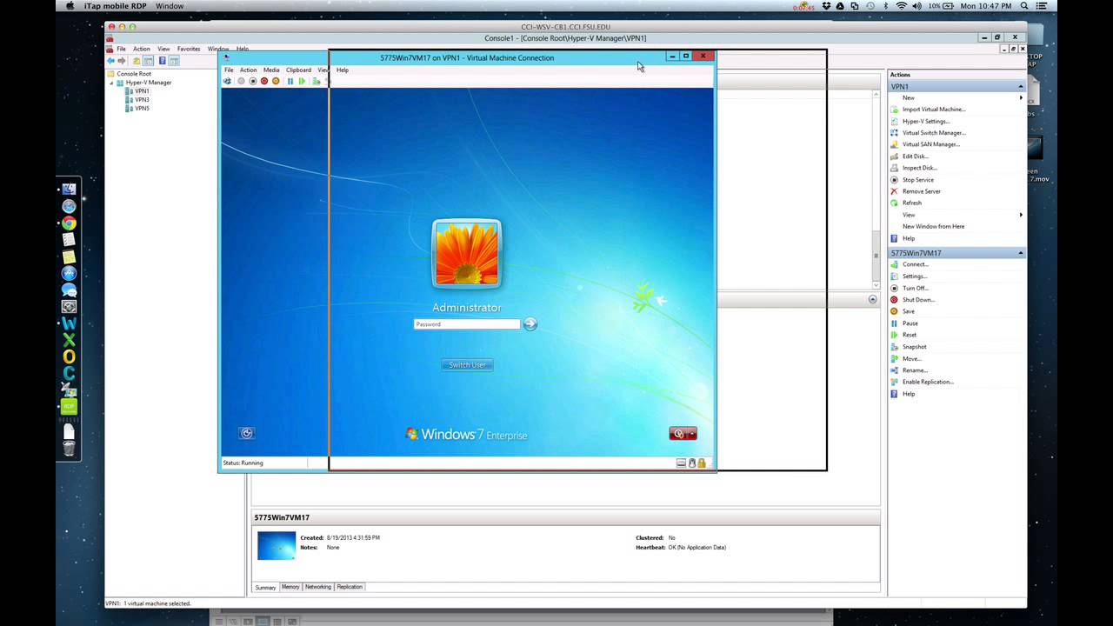The width and height of the screenshot is (1113, 626).
Task: Collapse the VPN1 actions section
Action: pyautogui.click(x=1021, y=86)
